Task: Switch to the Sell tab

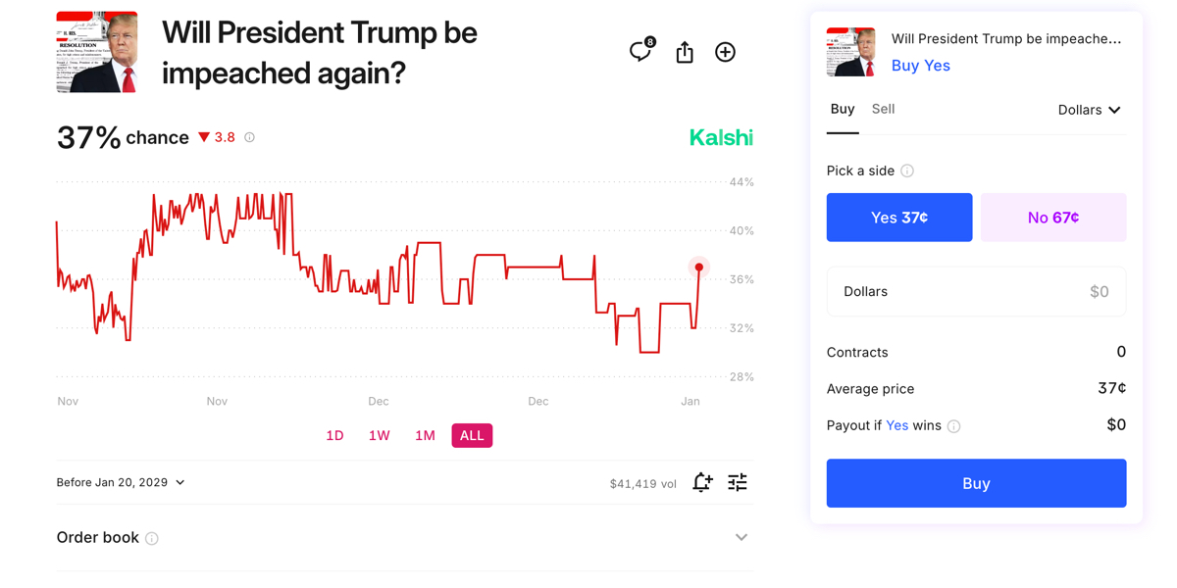Action: tap(883, 109)
